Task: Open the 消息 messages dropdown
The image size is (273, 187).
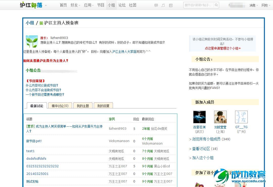Action: tap(254, 5)
